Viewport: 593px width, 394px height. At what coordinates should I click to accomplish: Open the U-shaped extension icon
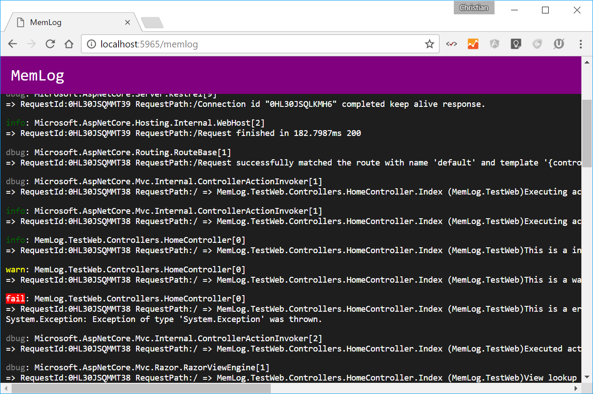559,44
